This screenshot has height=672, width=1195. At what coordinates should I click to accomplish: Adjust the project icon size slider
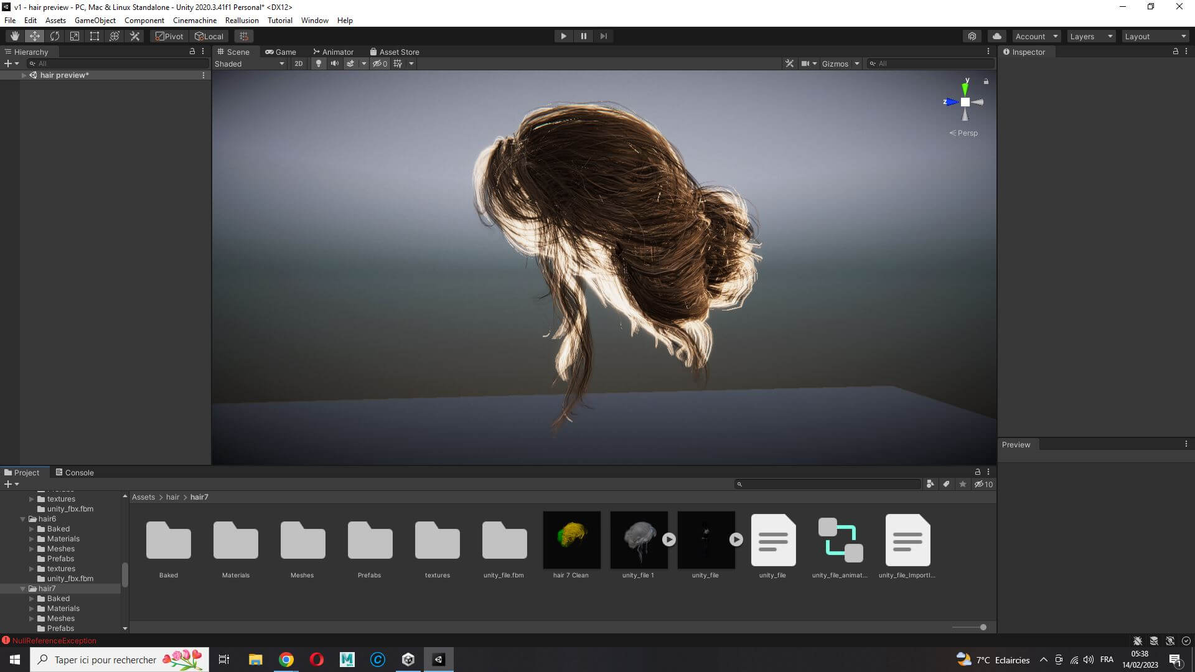pyautogui.click(x=983, y=627)
